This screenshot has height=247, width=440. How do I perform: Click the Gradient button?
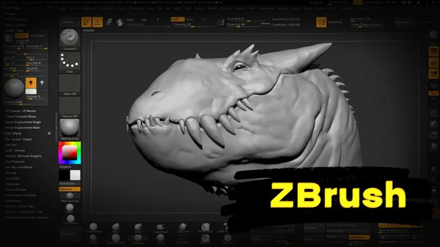point(70,167)
